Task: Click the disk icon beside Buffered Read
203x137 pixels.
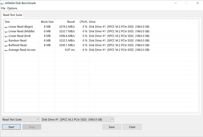Action: 6,45
